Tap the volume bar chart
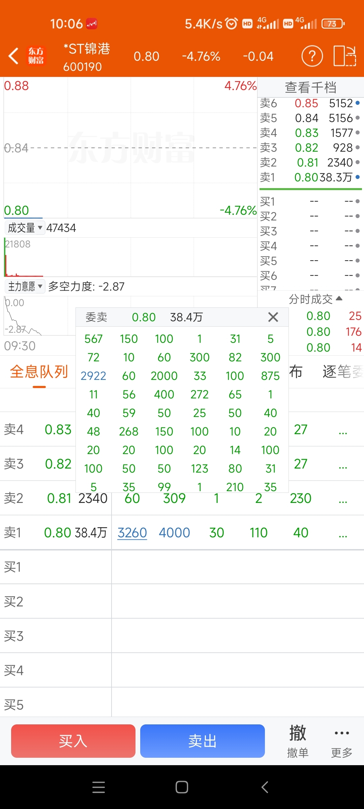The height and width of the screenshot is (809, 364). pyautogui.click(x=130, y=257)
